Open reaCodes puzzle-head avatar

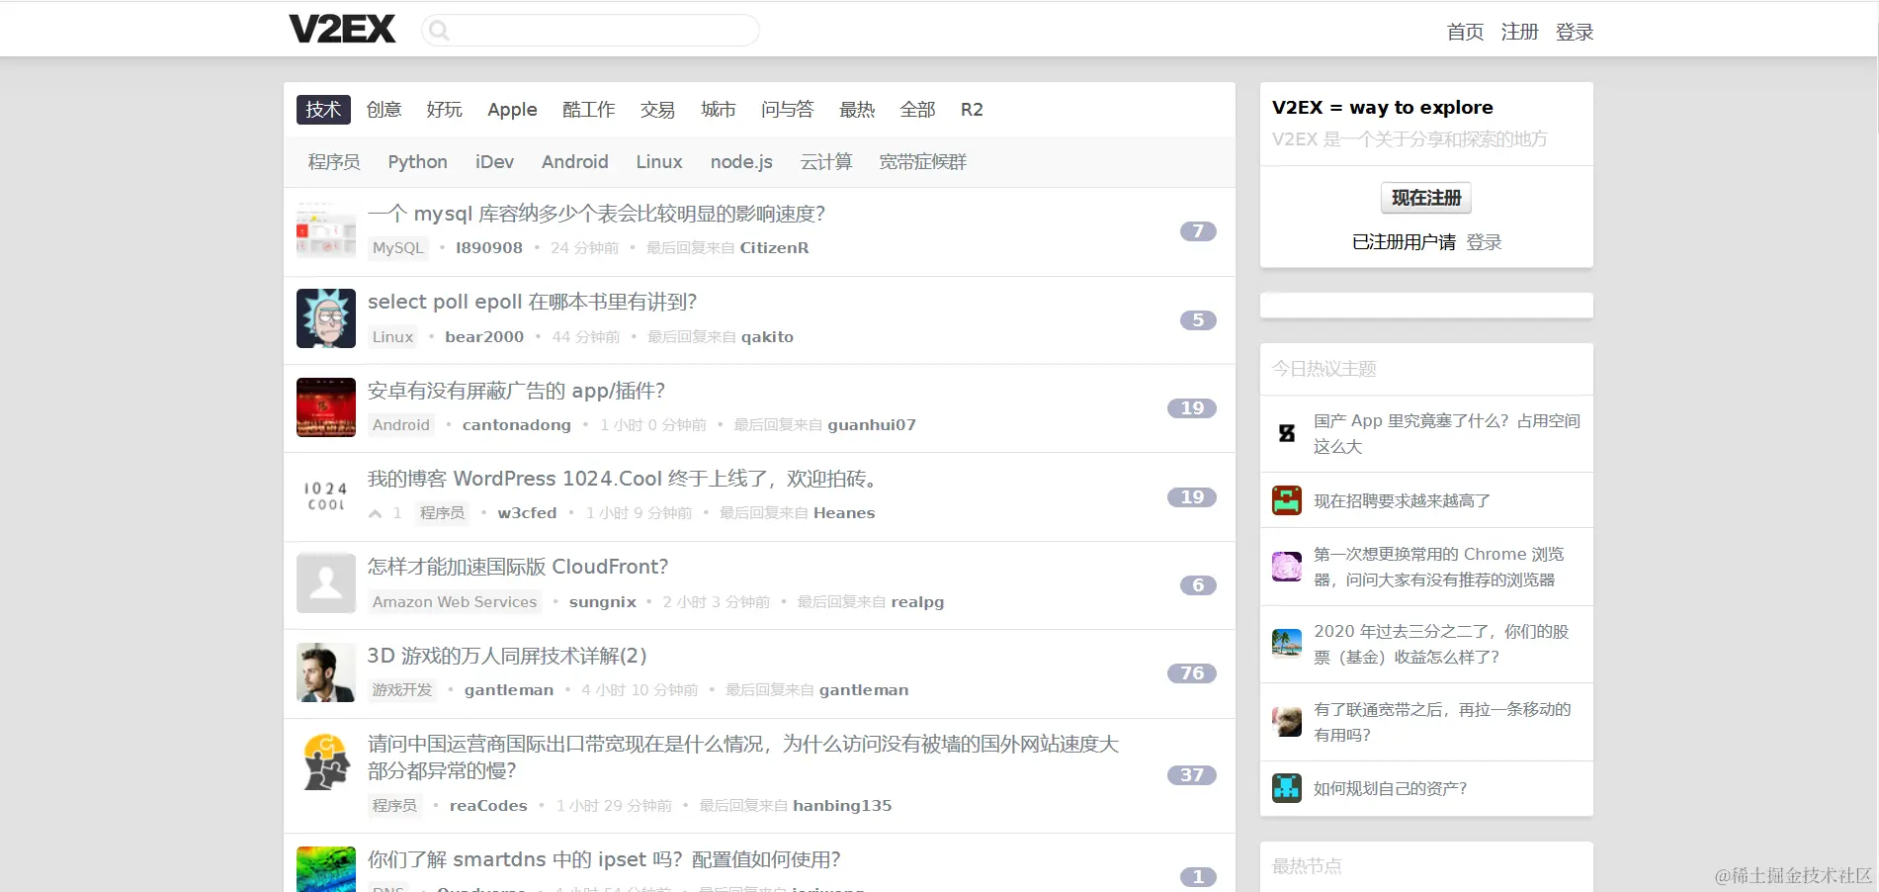[x=326, y=760]
